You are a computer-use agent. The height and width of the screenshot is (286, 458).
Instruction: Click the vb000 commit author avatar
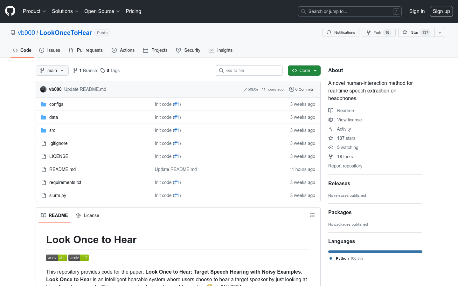click(x=43, y=89)
